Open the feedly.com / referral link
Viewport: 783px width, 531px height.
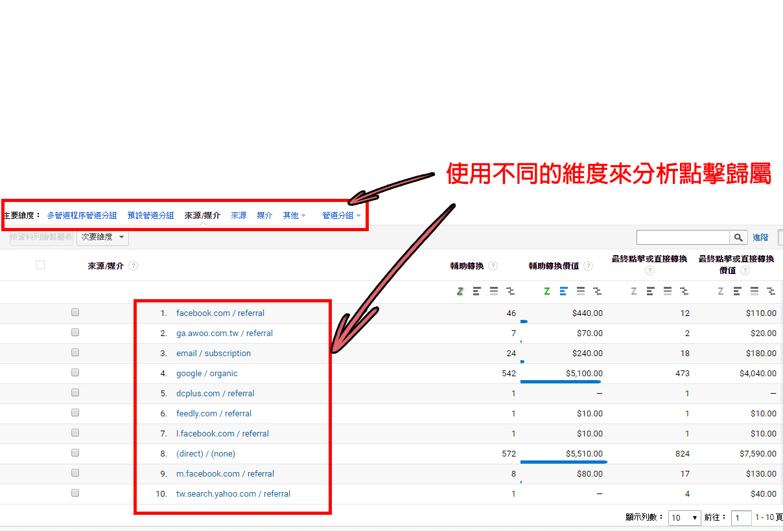(214, 413)
